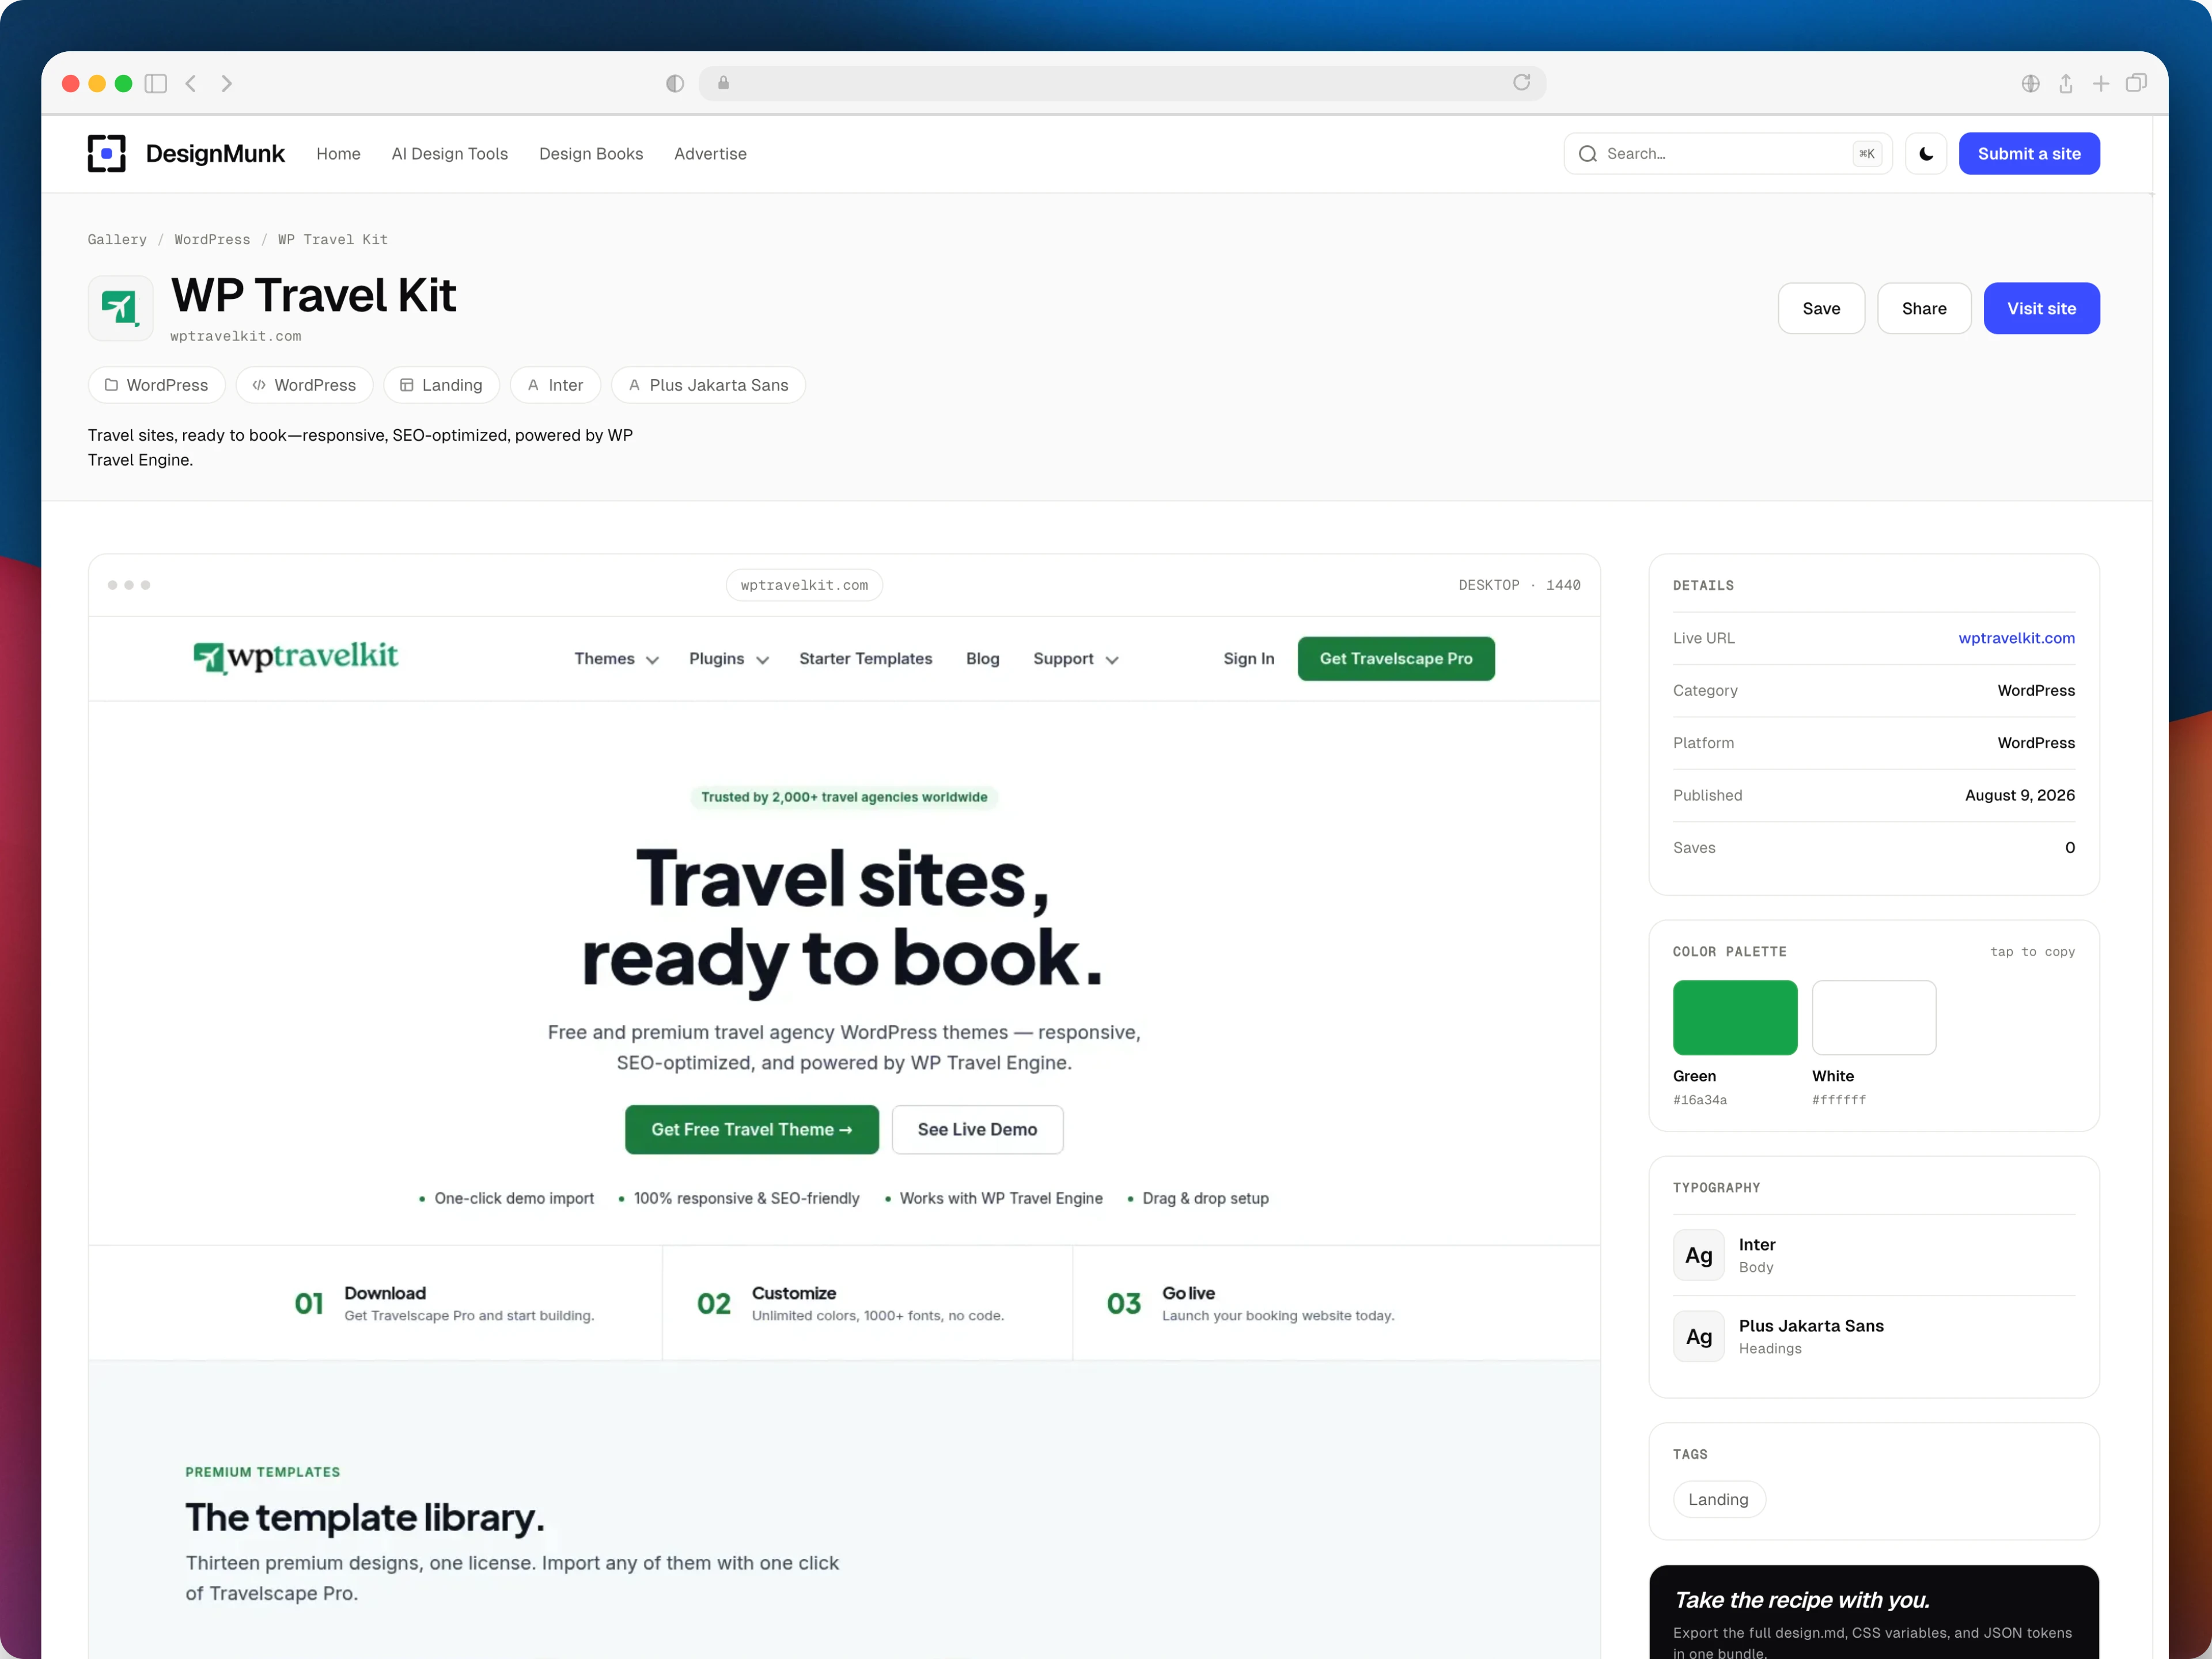2212x1659 pixels.
Task: Open AI Design Tools nav item
Action: [x=450, y=153]
